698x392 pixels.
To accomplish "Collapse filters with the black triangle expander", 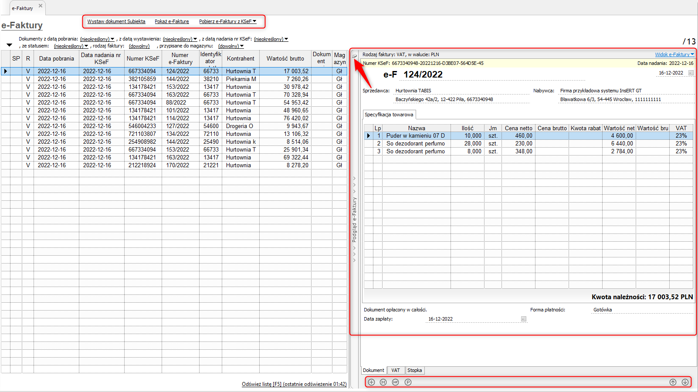I will click(x=9, y=45).
